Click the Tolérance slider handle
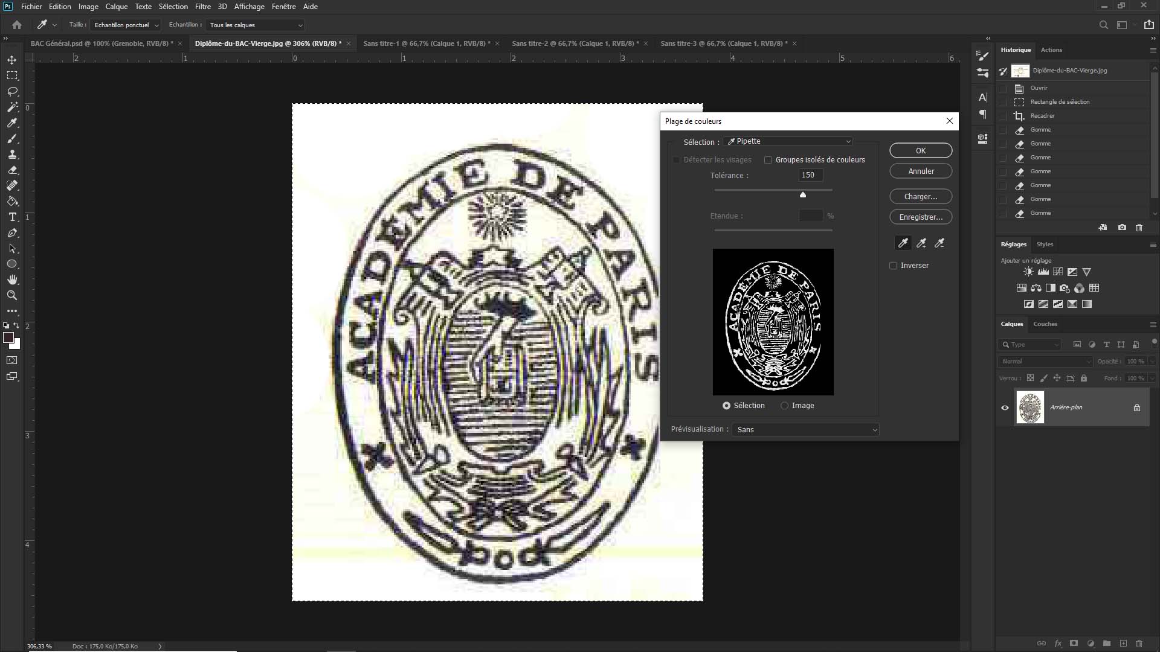Screen dimensions: 1160x652 pos(803,194)
